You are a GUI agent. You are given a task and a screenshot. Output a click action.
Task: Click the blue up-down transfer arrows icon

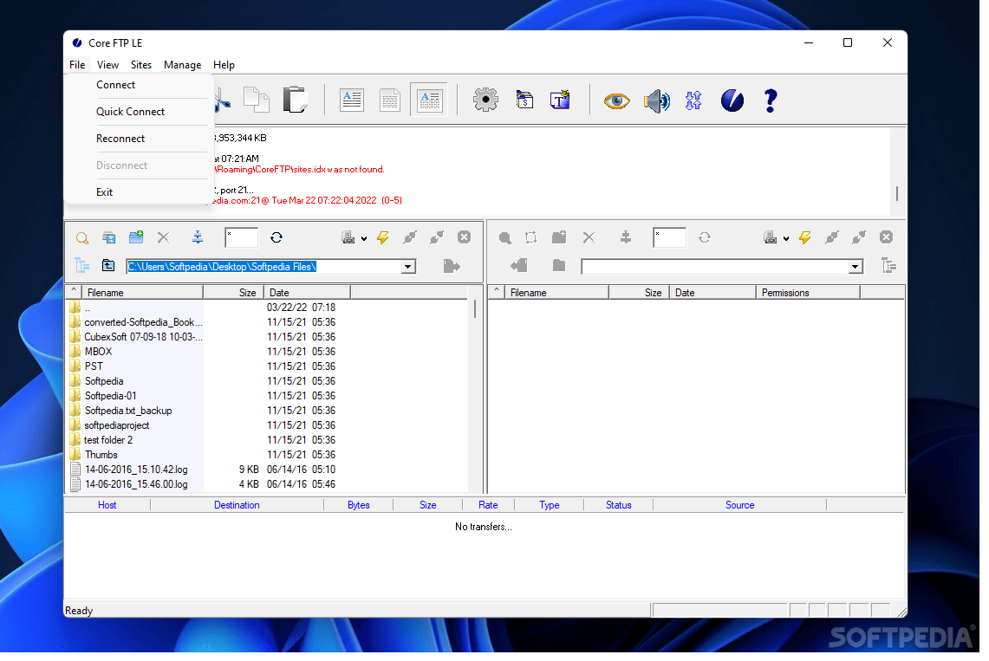(x=693, y=100)
